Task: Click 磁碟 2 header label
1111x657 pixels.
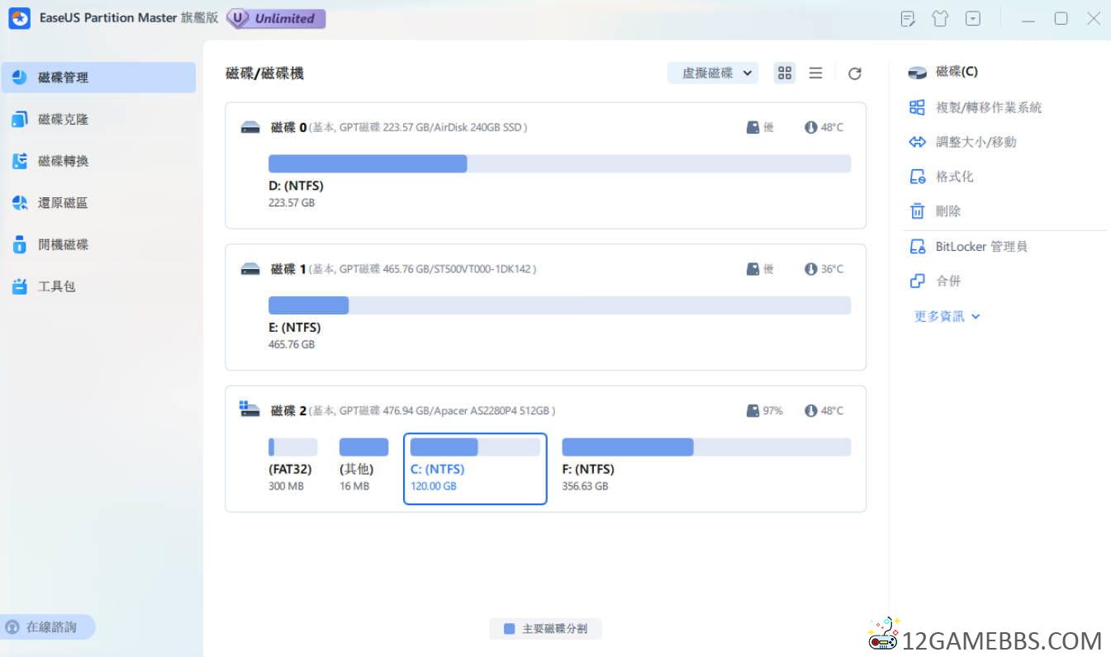Action: tap(288, 410)
